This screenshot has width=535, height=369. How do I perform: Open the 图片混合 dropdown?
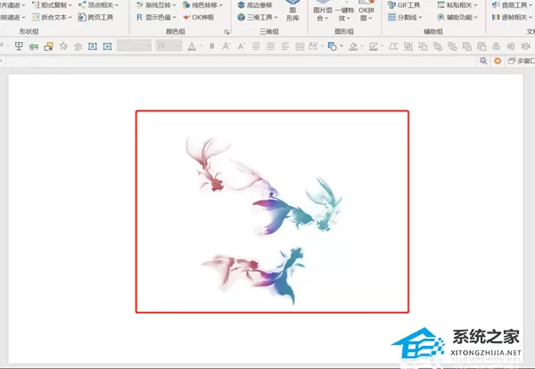322,12
